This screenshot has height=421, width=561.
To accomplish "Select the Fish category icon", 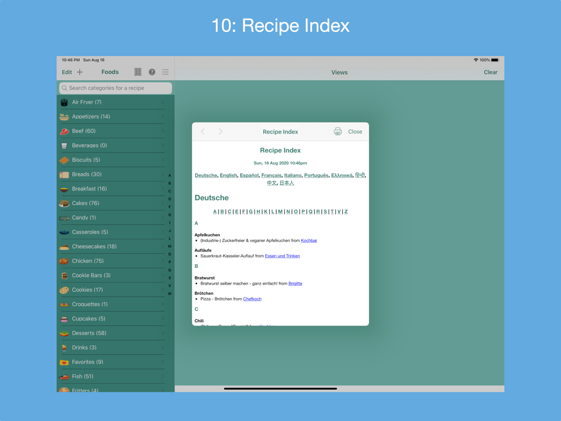I will [x=65, y=377].
